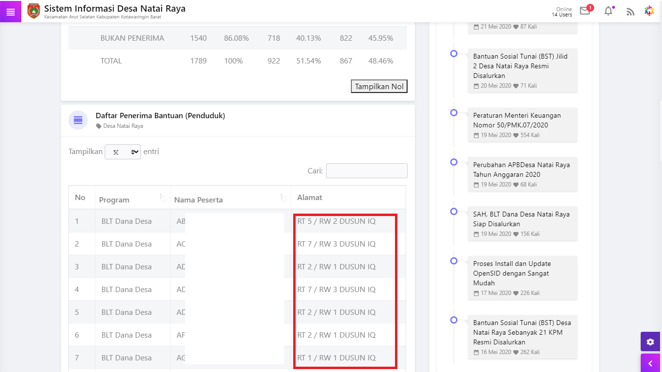Open messages using the envelope icon

coord(584,11)
